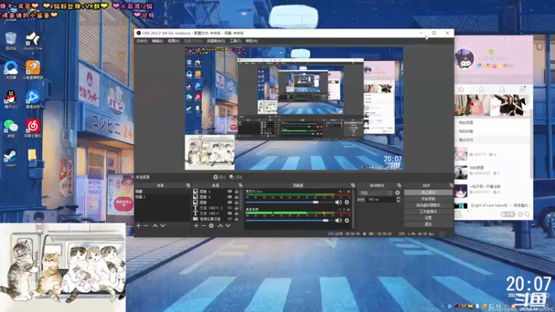The image size is (555, 312).
Task: Toggle visibility eye of the 图像 3 source
Action: pyautogui.click(x=230, y=191)
